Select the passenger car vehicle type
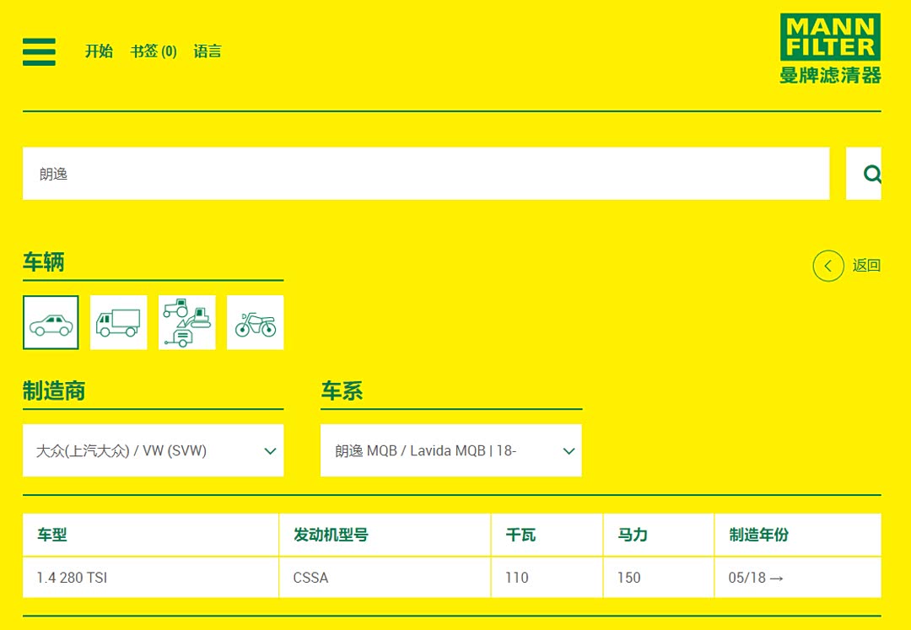Screen dimensions: 911x630 point(51,322)
